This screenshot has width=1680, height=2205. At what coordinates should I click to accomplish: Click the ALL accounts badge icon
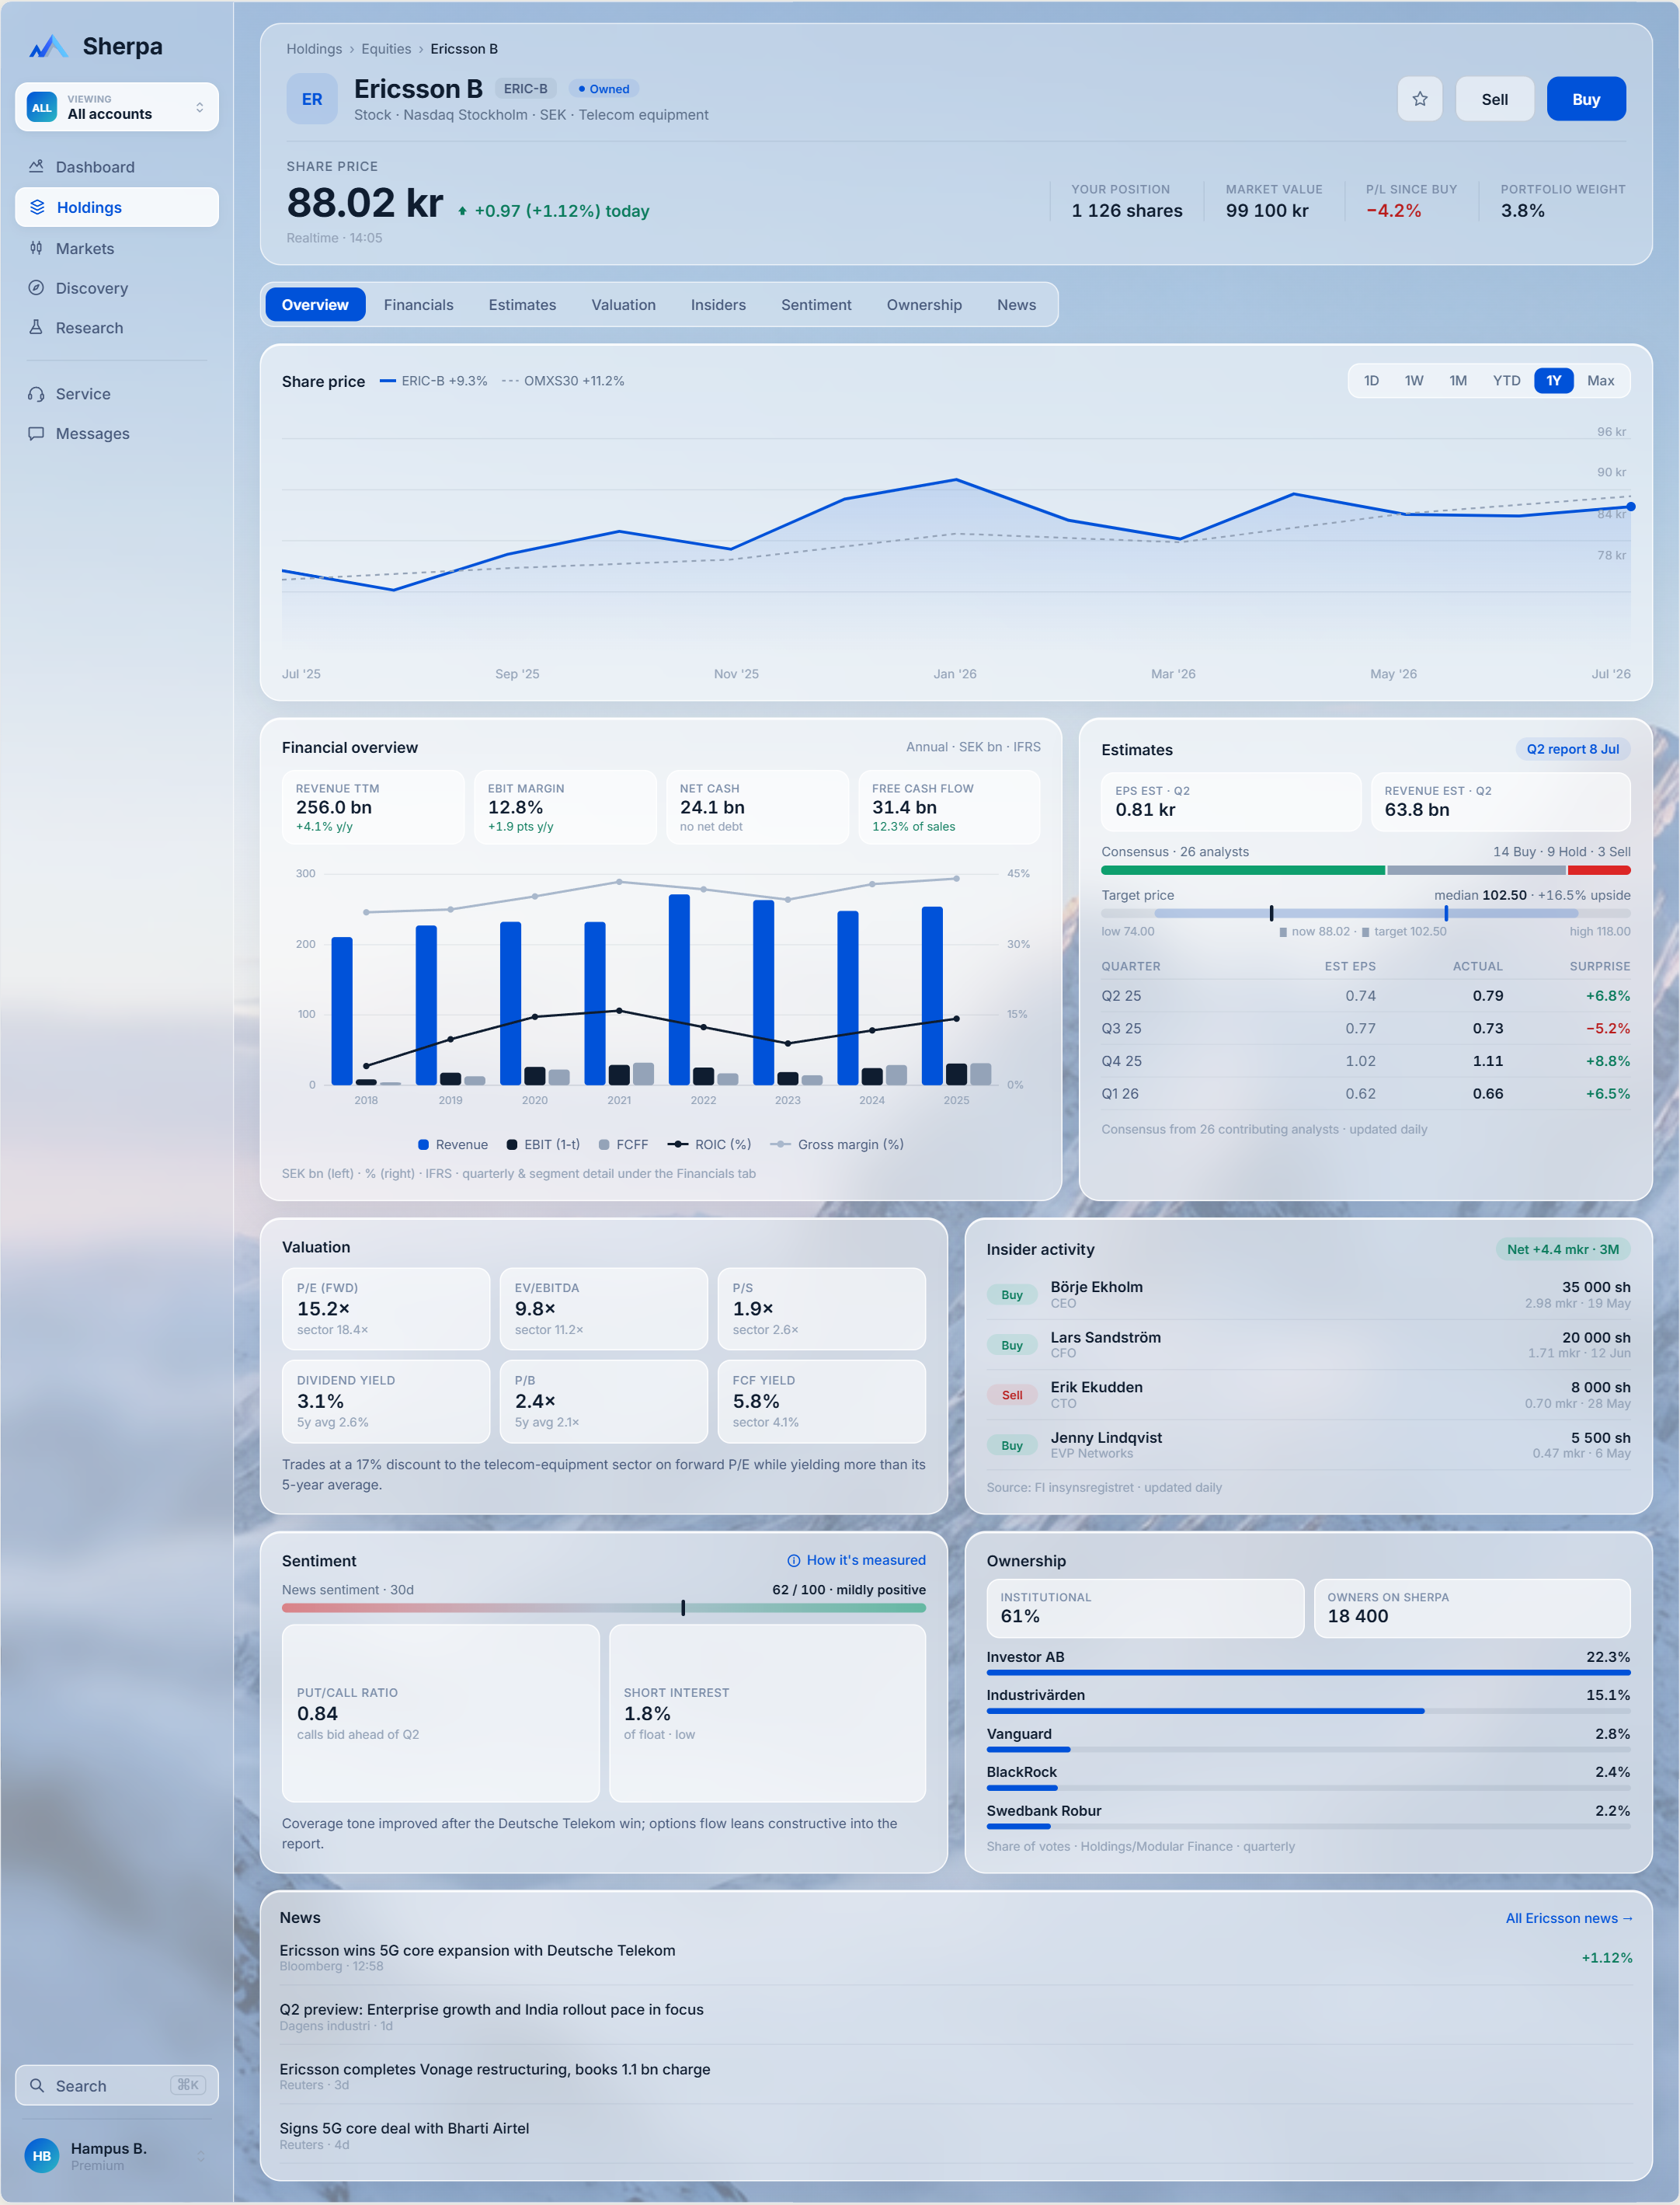[42, 107]
